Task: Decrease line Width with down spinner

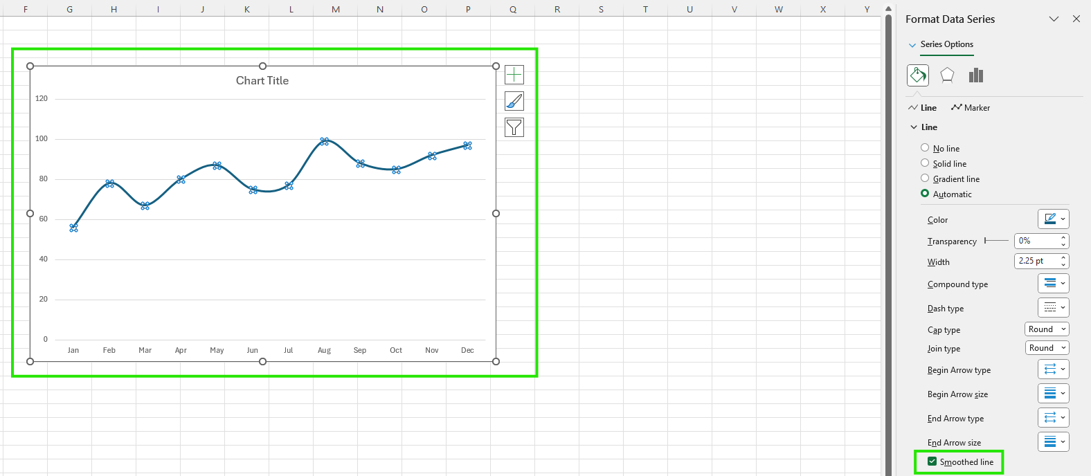Action: coord(1063,265)
